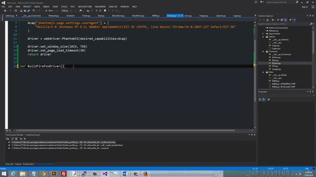Select FTP.py in Solution Explorer
316x177 pixels.
[x=275, y=66]
